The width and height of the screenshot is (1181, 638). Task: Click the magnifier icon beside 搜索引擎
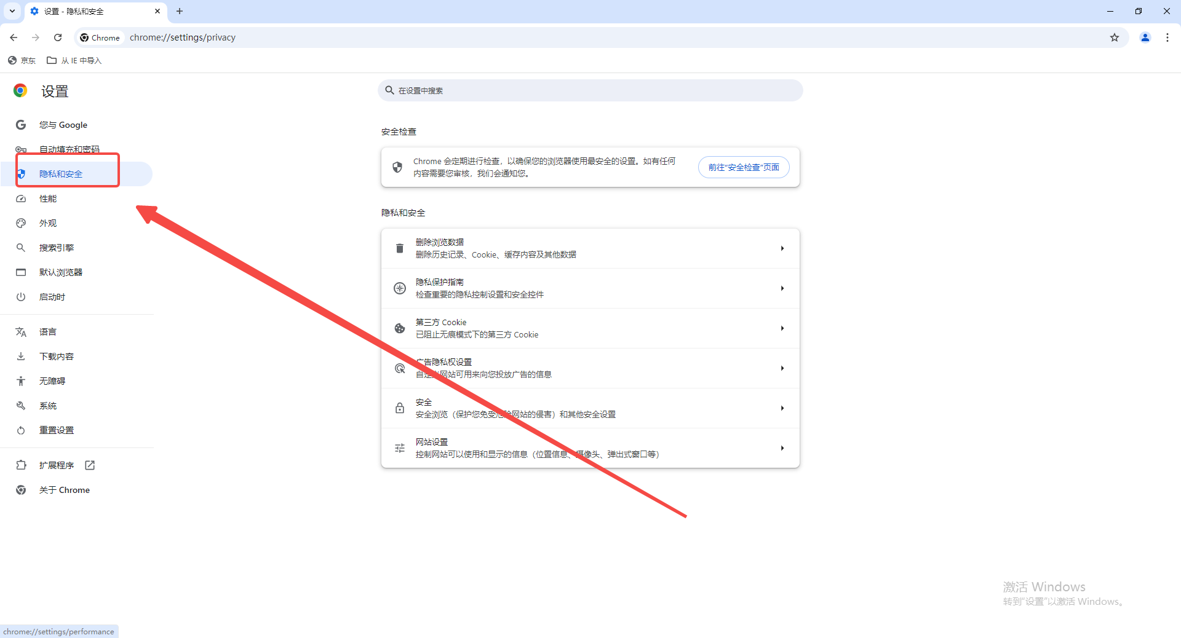point(21,248)
